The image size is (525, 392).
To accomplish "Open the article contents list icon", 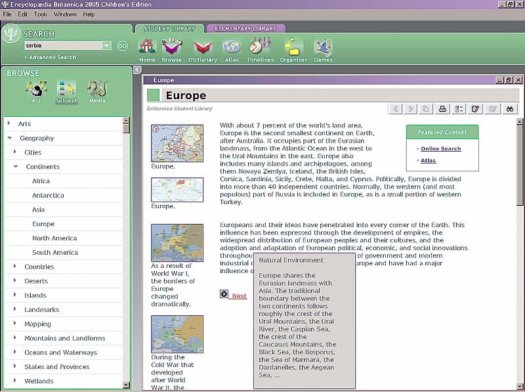I will click(x=459, y=109).
